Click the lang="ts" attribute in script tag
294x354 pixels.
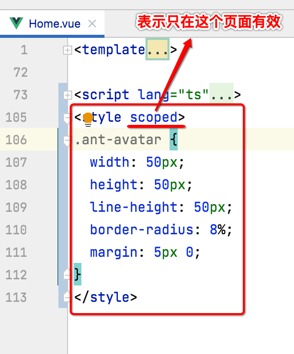(x=173, y=95)
